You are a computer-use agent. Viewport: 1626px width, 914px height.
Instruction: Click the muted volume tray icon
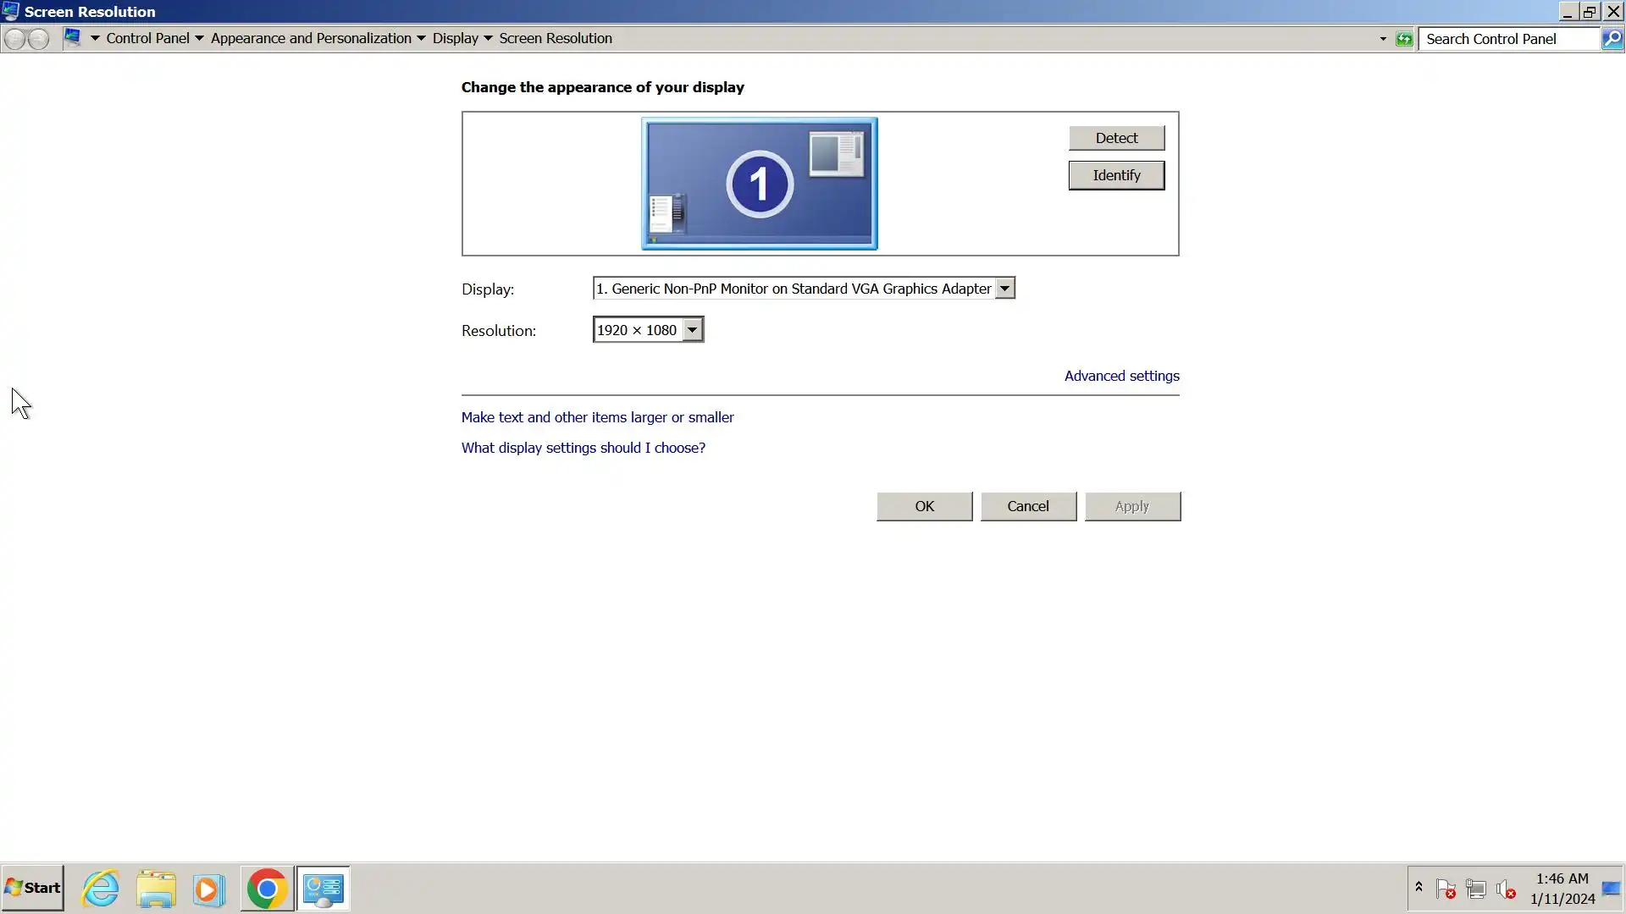1505,889
